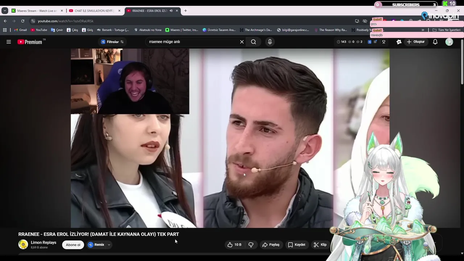
Task: Like the video with thumbs up
Action: click(x=234, y=245)
